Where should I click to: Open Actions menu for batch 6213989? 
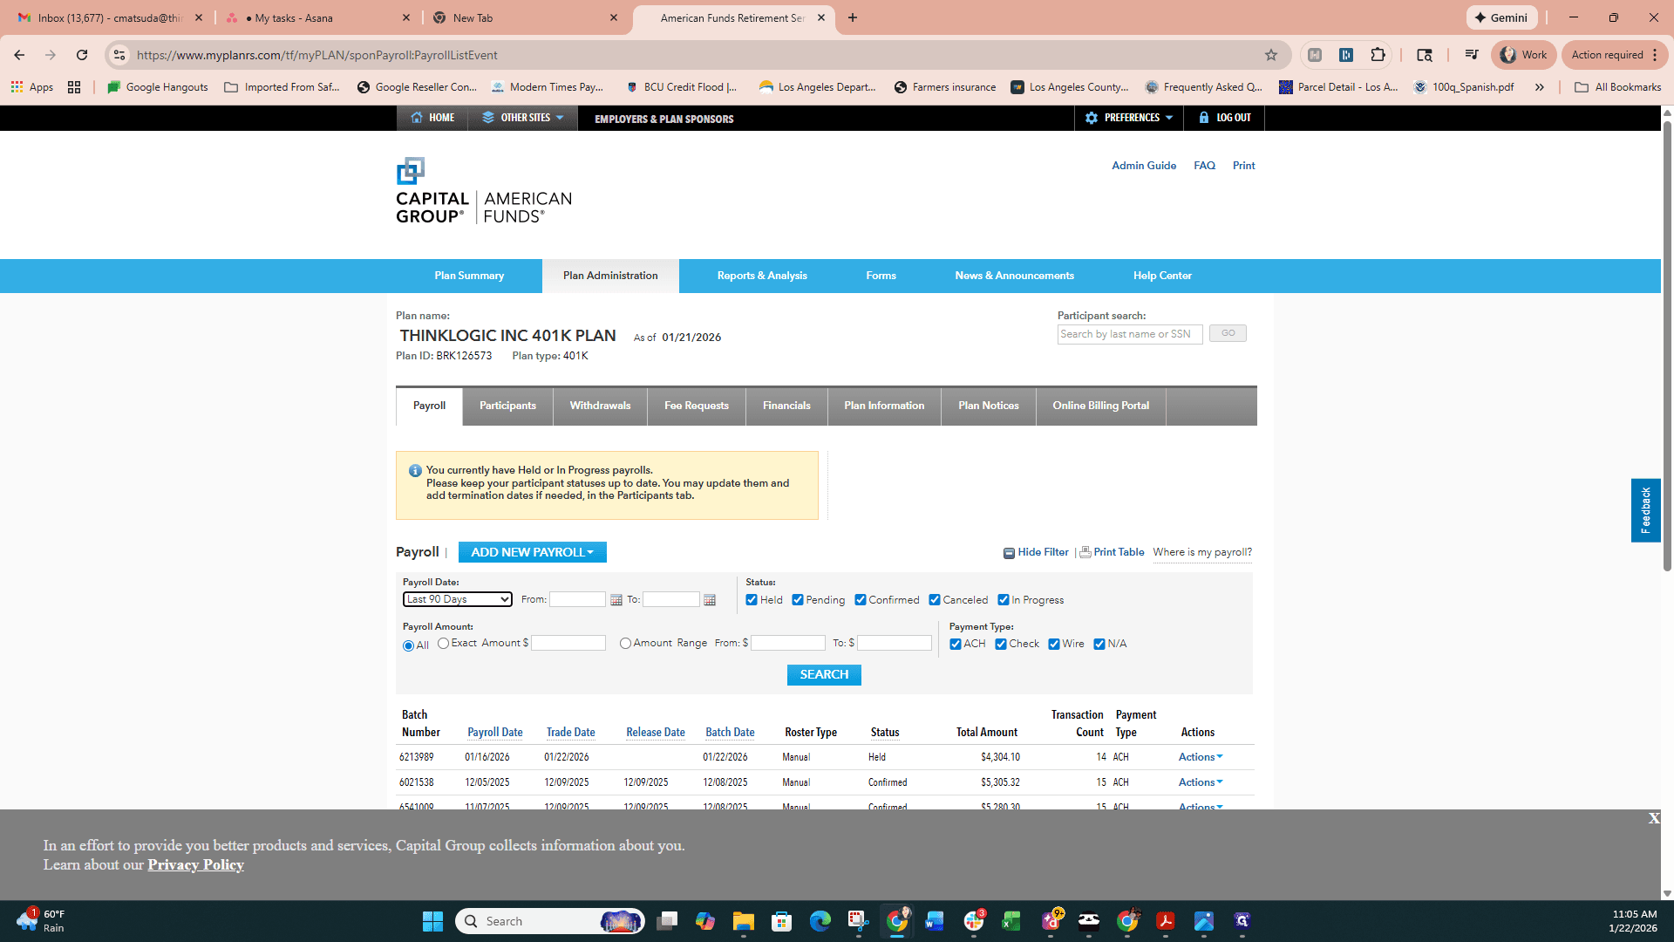coord(1201,757)
